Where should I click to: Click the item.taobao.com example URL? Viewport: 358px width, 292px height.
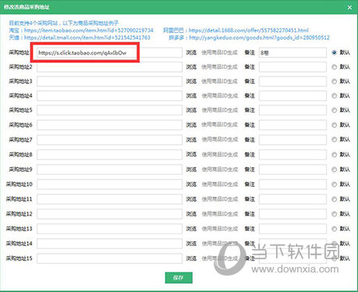pos(89,30)
